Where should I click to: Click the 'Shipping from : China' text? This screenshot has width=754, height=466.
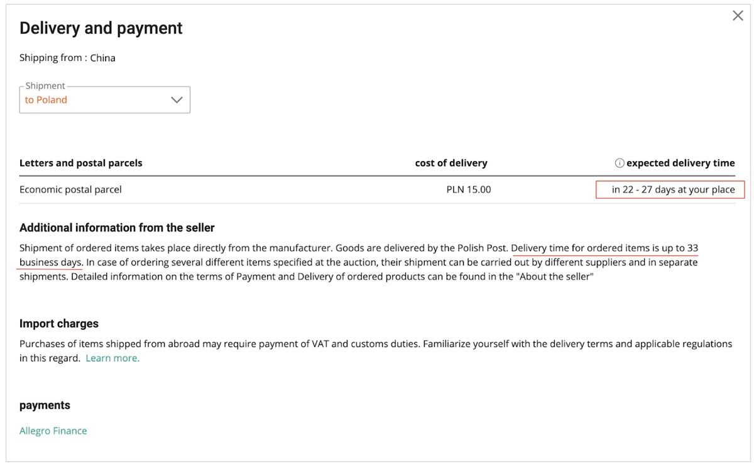tap(67, 58)
